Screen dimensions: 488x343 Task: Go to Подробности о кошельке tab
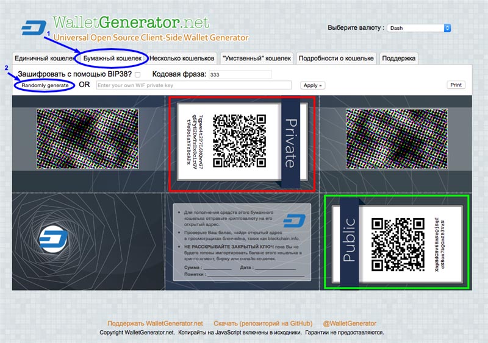(336, 58)
